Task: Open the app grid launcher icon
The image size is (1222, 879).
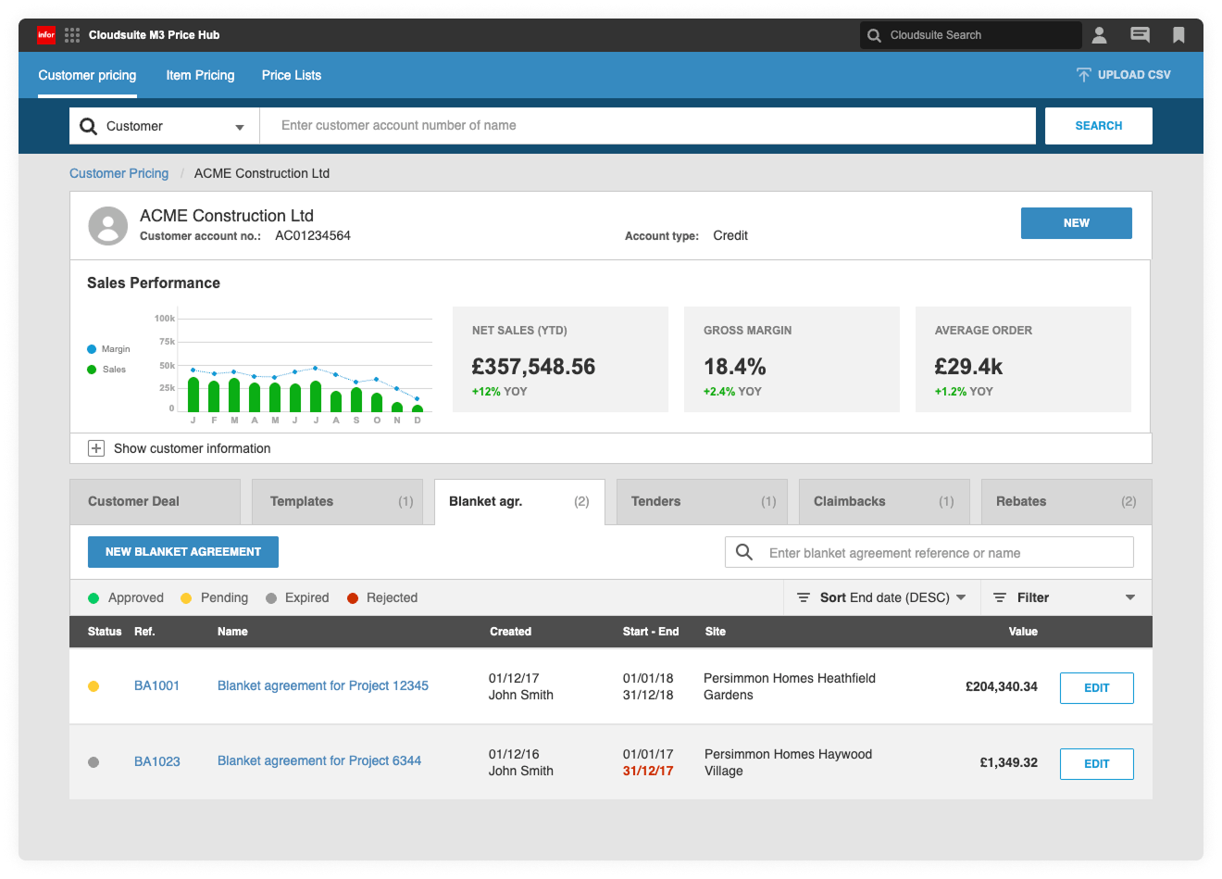Action: (x=72, y=35)
